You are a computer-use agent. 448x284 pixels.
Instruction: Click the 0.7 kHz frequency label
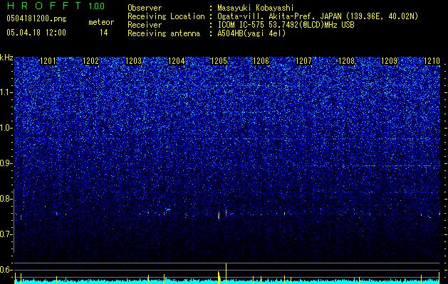6,234
